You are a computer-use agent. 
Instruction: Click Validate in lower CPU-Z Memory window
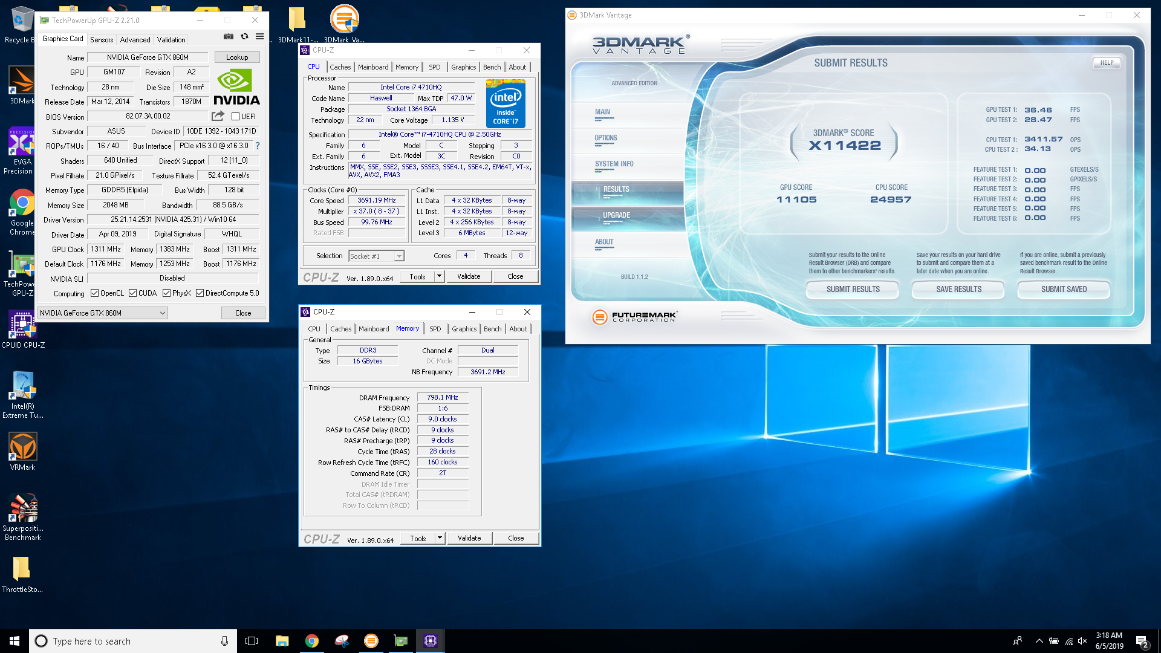[469, 538]
